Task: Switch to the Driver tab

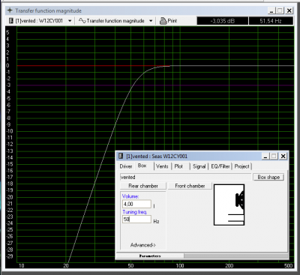Action: click(126, 166)
